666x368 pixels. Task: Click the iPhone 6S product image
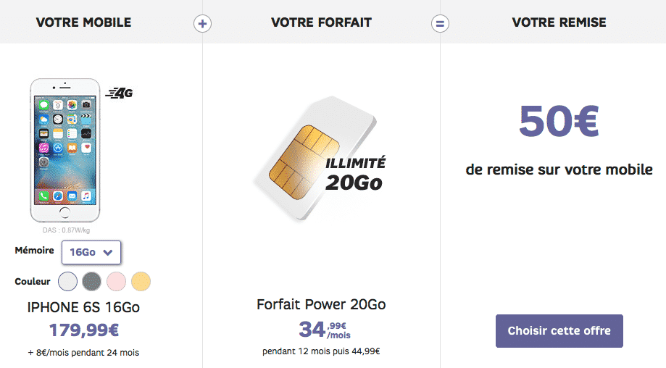pyautogui.click(x=65, y=150)
